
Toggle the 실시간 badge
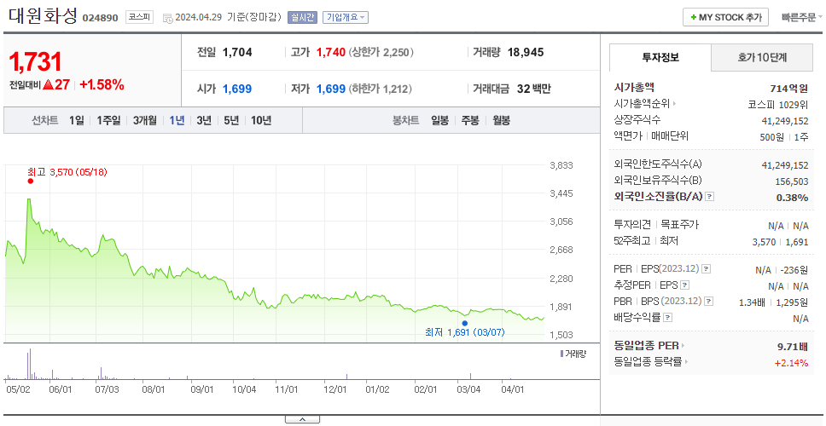click(302, 17)
